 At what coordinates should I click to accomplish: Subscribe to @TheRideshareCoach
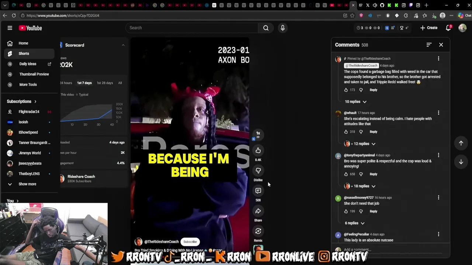click(x=190, y=242)
